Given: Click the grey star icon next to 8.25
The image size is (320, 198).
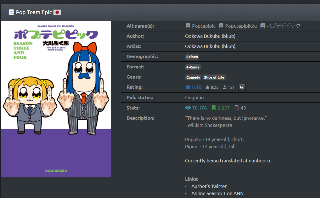Looking at the screenshot, I should pyautogui.click(x=207, y=87).
